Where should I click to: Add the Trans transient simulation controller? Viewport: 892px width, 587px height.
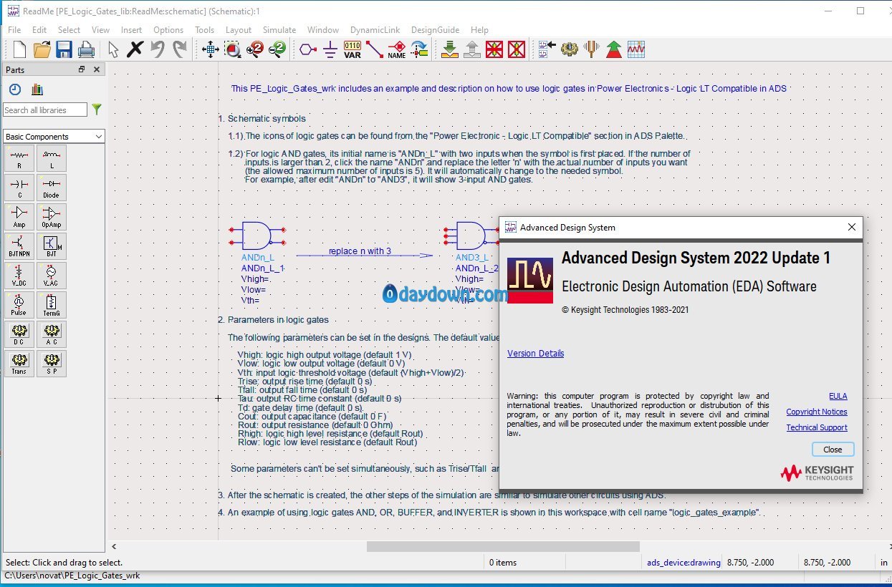pos(19,364)
